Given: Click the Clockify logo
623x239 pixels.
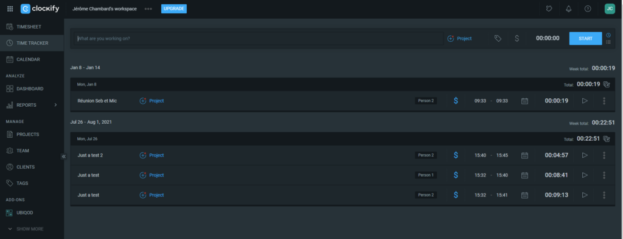Looking at the screenshot, I should 40,8.
